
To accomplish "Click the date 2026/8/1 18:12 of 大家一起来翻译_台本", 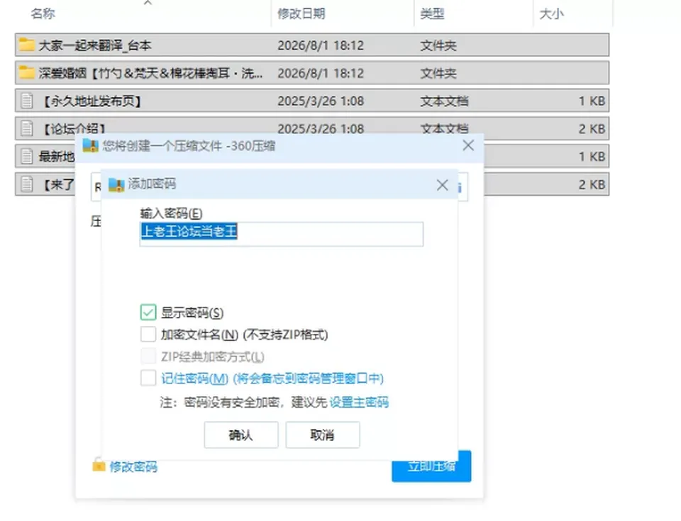I will pyautogui.click(x=321, y=45).
